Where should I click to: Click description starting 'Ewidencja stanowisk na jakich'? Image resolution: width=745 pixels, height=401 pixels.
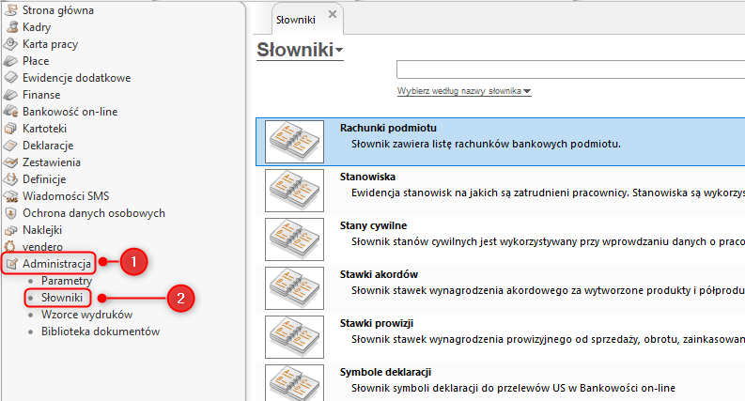click(548, 193)
